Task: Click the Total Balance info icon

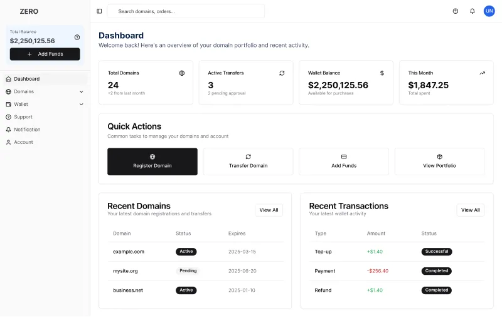Action: point(77,37)
